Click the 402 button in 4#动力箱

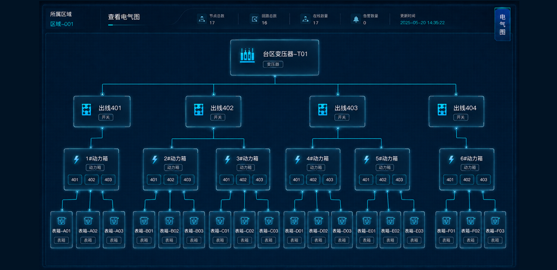tap(313, 179)
